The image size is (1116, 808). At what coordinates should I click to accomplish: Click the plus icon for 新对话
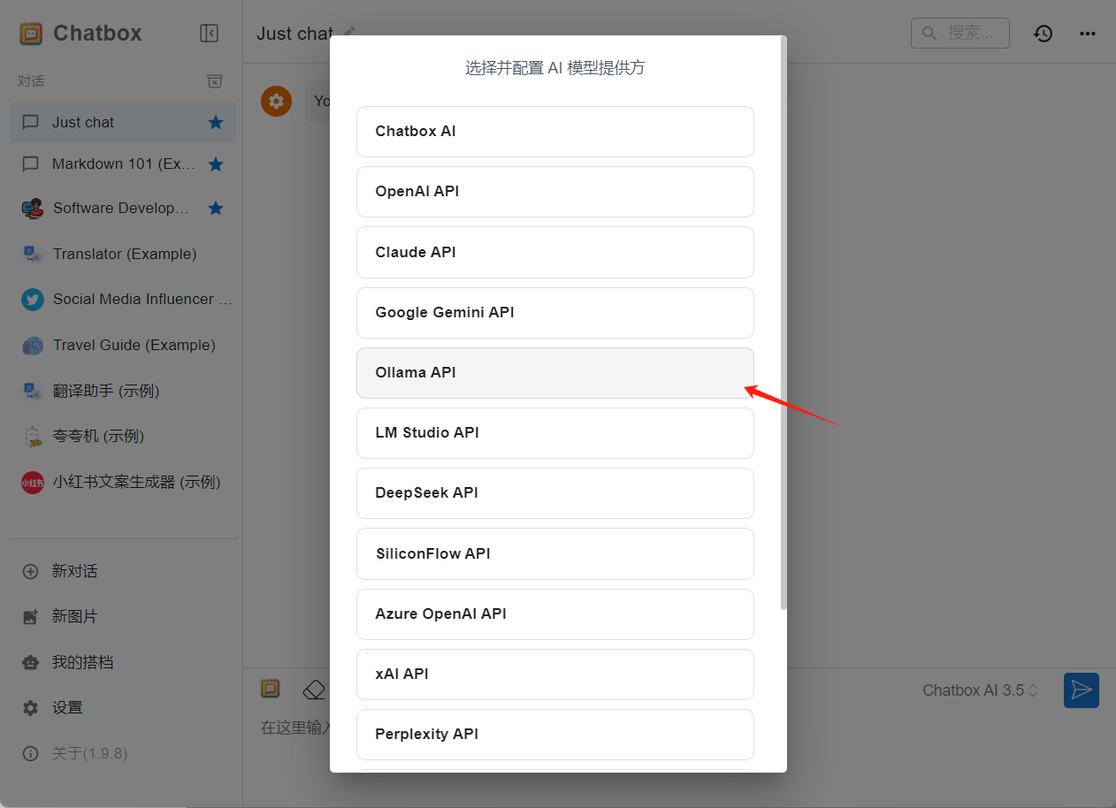[31, 571]
